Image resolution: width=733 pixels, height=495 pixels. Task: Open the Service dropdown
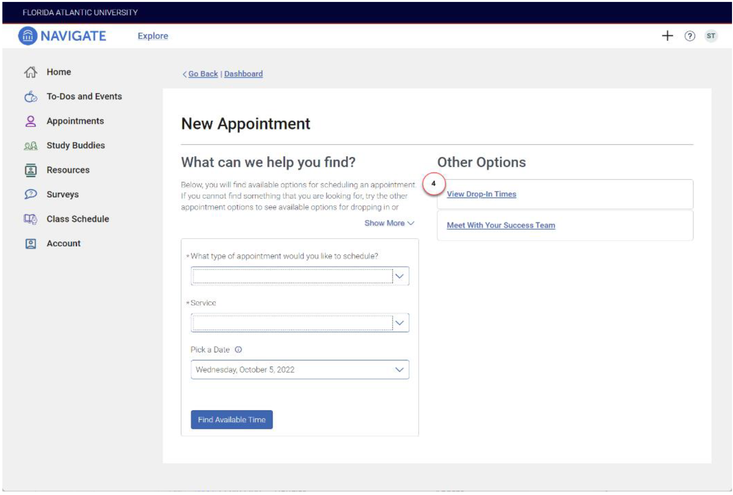coord(300,323)
